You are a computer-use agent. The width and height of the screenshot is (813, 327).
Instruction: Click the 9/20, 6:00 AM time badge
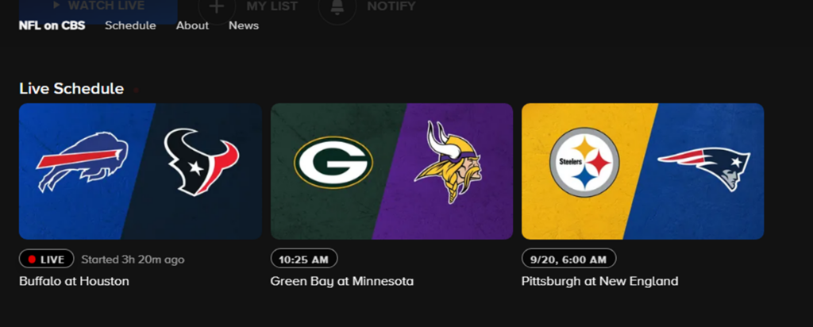pyautogui.click(x=568, y=259)
